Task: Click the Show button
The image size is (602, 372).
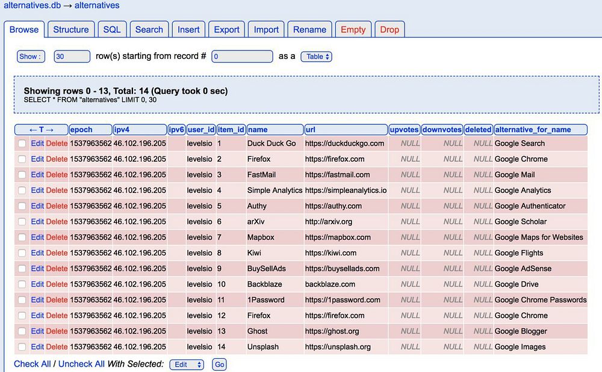Action: (x=31, y=56)
